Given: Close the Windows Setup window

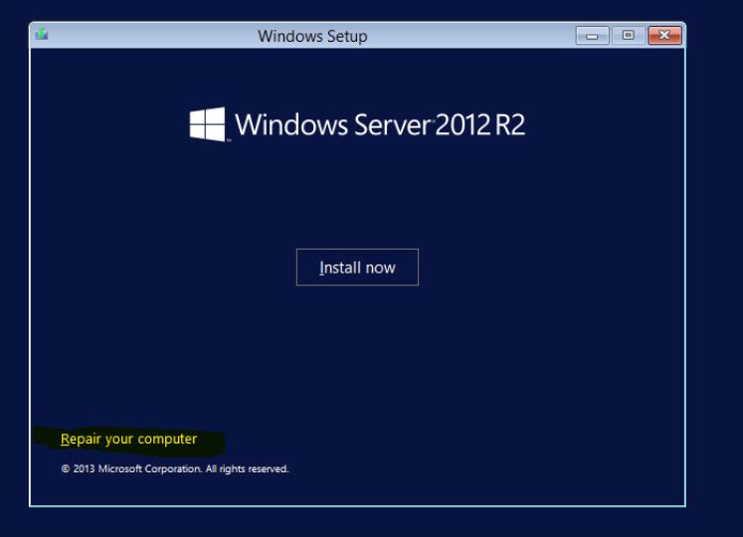Looking at the screenshot, I should 664,36.
